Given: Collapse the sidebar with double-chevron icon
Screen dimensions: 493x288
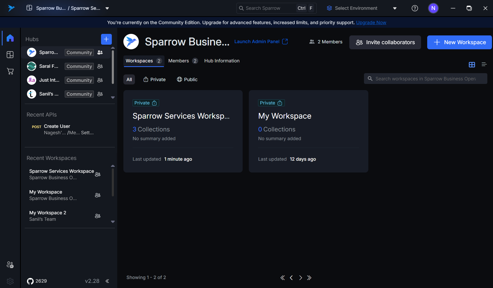Looking at the screenshot, I should click(107, 281).
